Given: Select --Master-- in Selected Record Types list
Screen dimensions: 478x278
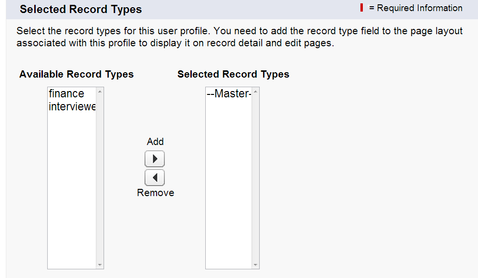Looking at the screenshot, I should 229,93.
